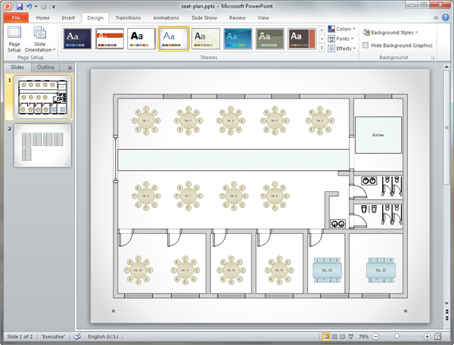Switch to the Outline pane tab
The image size is (454, 345).
click(x=45, y=67)
